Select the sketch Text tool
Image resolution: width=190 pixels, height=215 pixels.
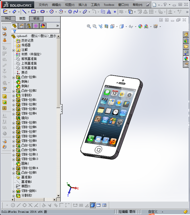109,12
